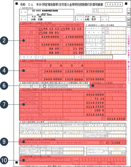Click the numbered marker 2 circle
The height and width of the screenshot is (167, 131).
point(4,40)
